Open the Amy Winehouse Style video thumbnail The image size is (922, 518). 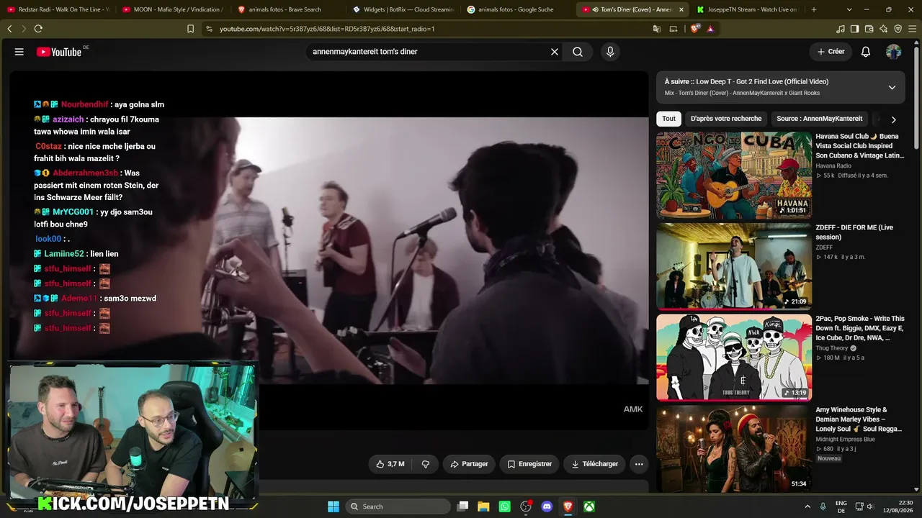coord(734,449)
